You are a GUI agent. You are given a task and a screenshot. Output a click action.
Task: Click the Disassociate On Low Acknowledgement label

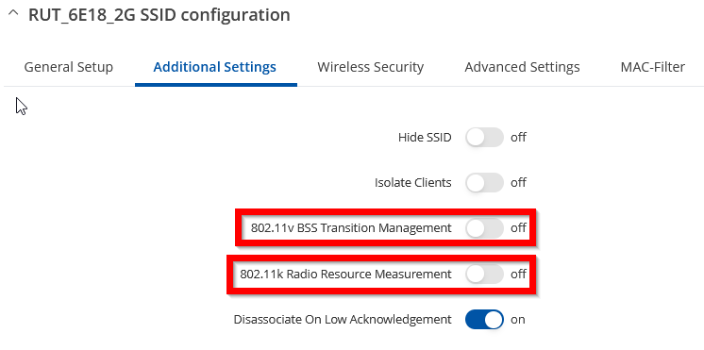point(343,320)
